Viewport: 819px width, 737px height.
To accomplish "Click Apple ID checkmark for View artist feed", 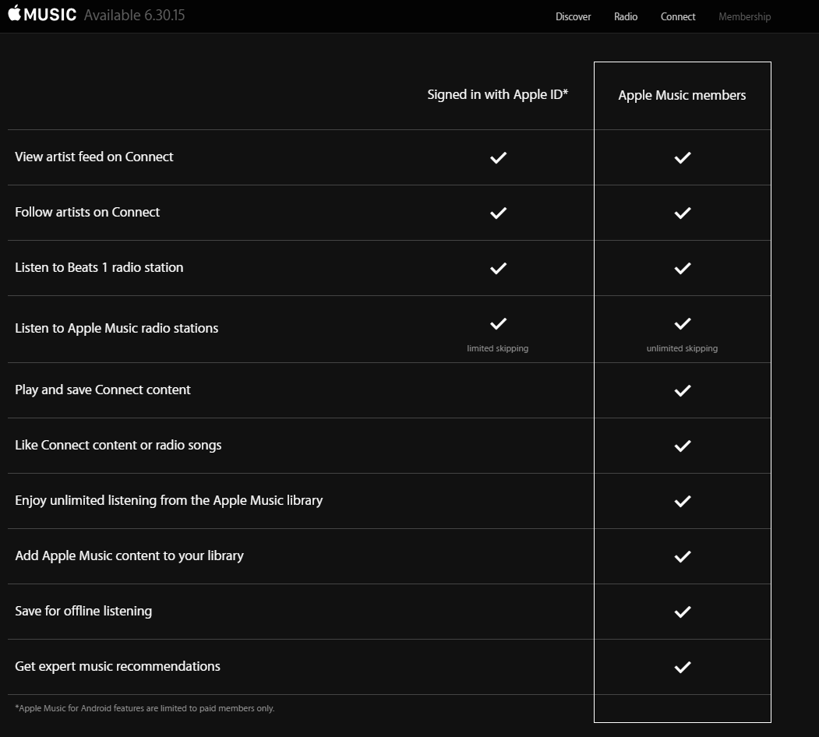I will click(x=498, y=157).
